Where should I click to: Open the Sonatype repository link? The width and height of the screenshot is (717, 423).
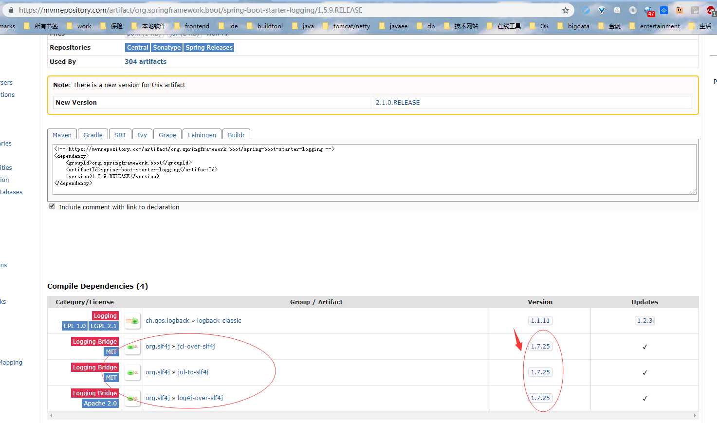coord(167,48)
